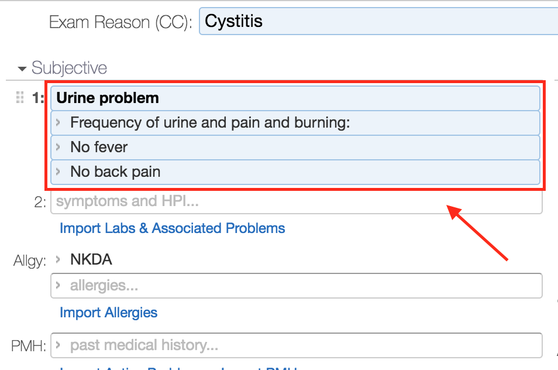
Task: Click the chevron beside NKDA
Action: 58,259
